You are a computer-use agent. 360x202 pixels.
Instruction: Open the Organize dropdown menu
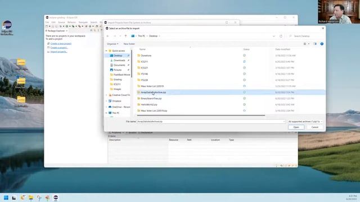112,44
